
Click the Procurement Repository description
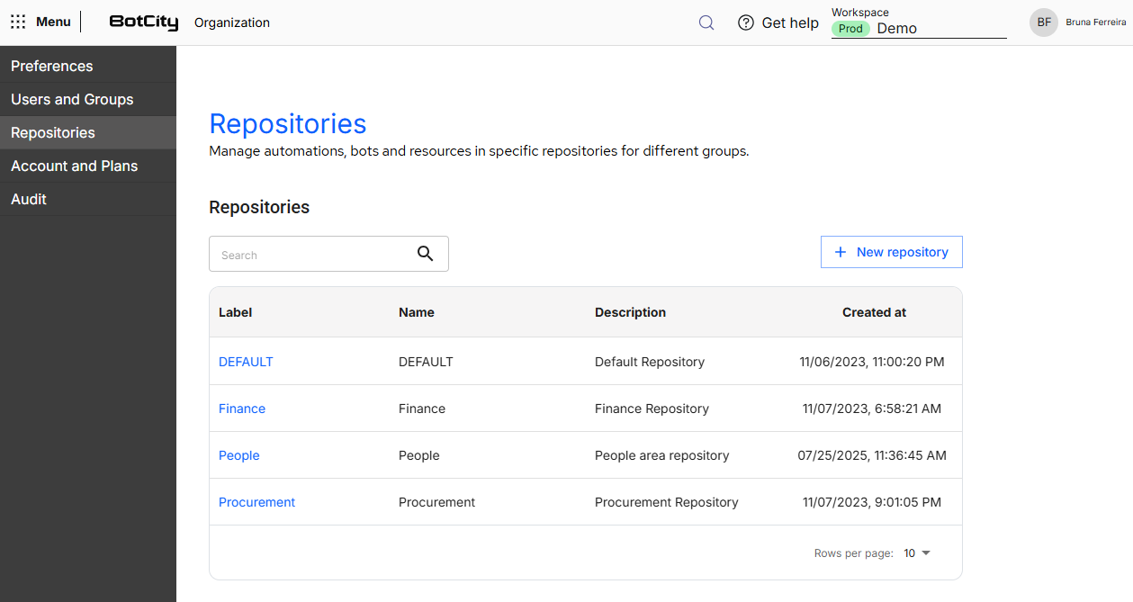point(666,502)
